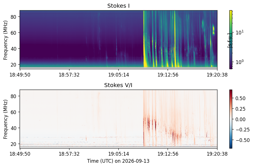Screen dimensions: 253x167
Task: Click the Stokes V/I red-blue colorbar
Action: [231, 119]
